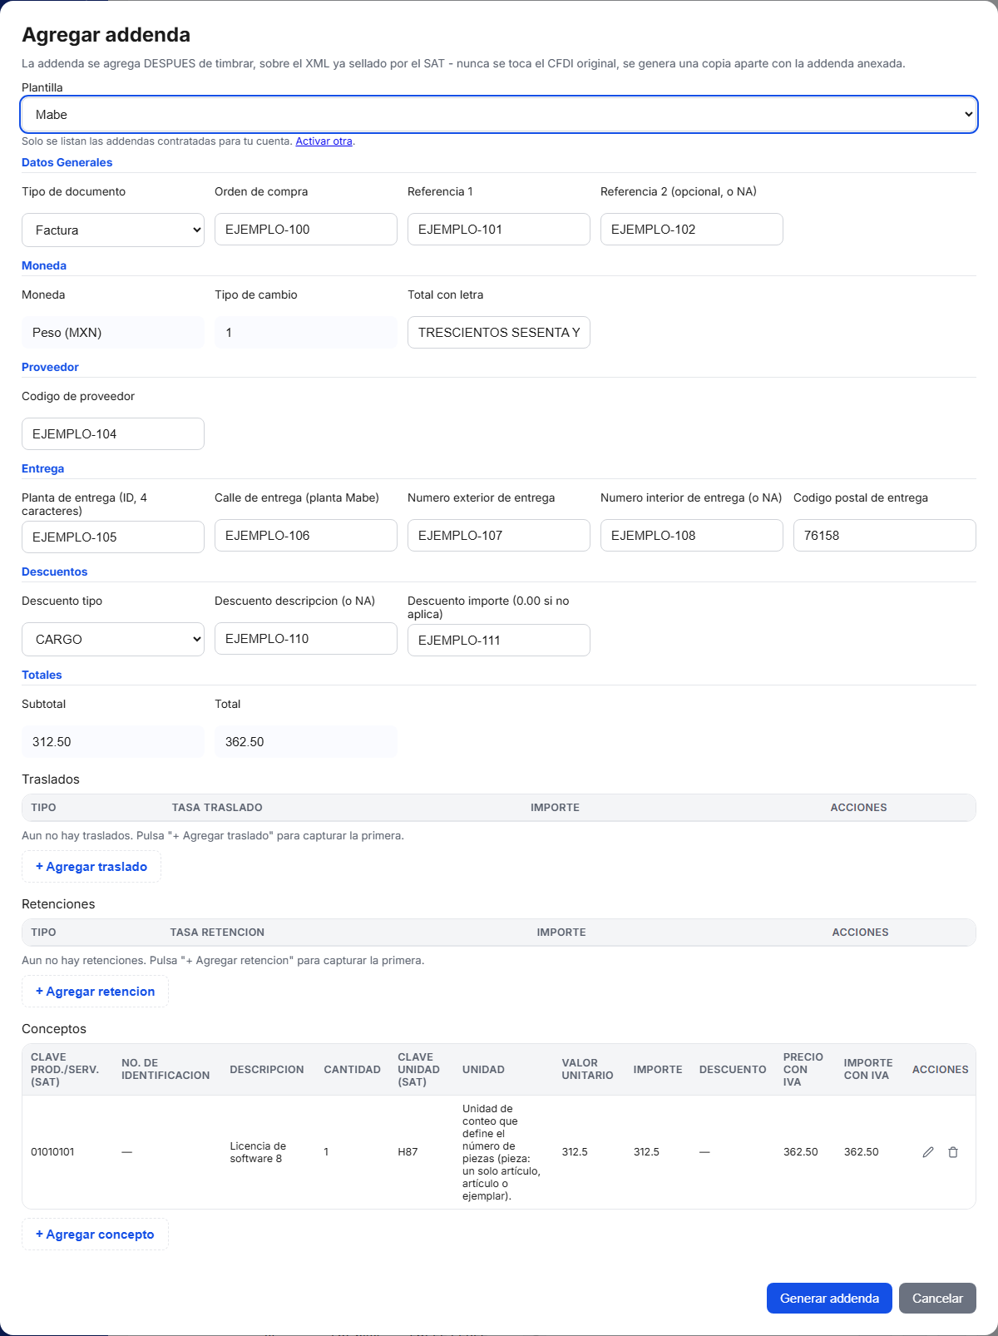Click the PRECIO CON IVA column header
The image size is (998, 1336).
click(x=803, y=1070)
